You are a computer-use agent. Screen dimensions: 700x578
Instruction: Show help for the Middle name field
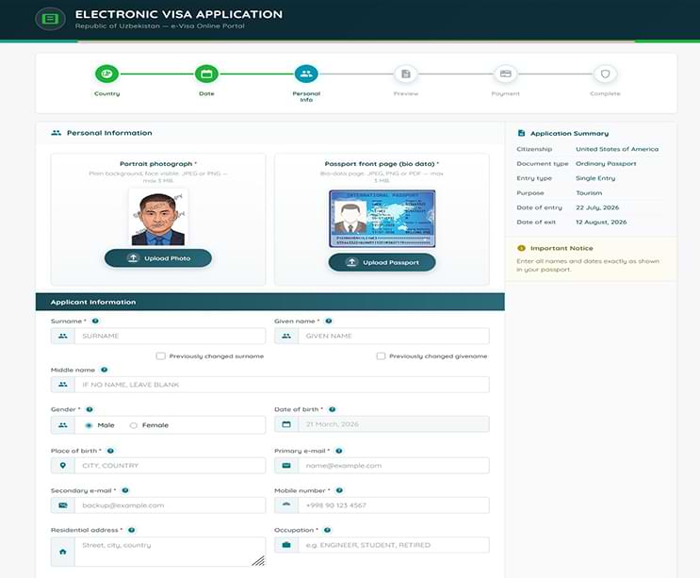coord(104,370)
